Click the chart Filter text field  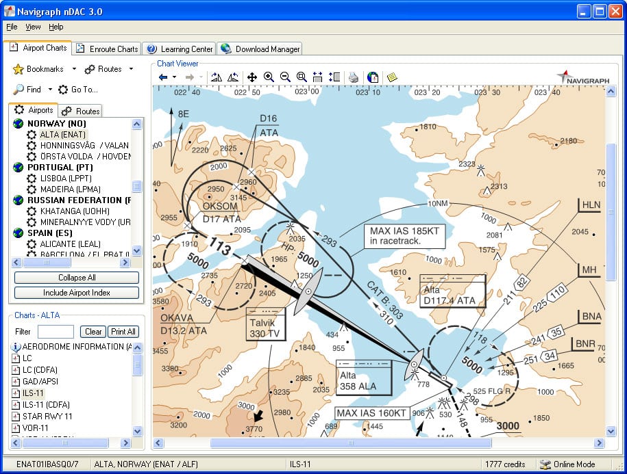point(56,332)
